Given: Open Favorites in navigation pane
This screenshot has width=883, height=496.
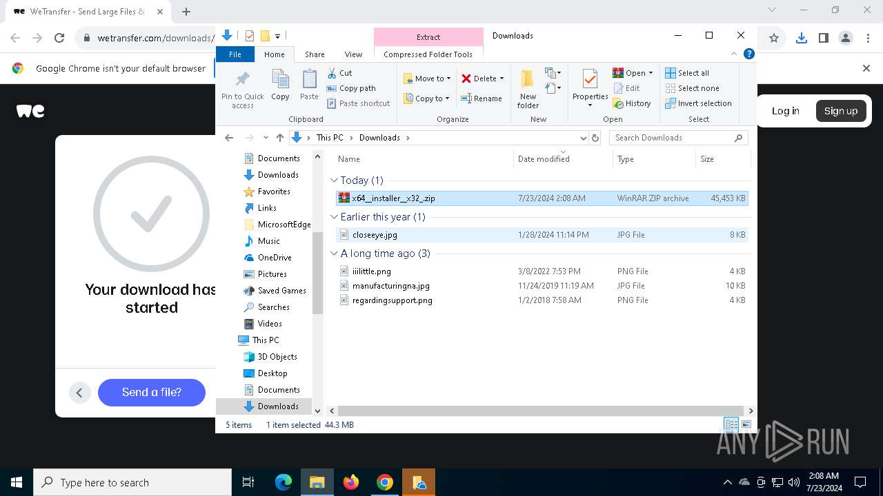Looking at the screenshot, I should tap(267, 192).
